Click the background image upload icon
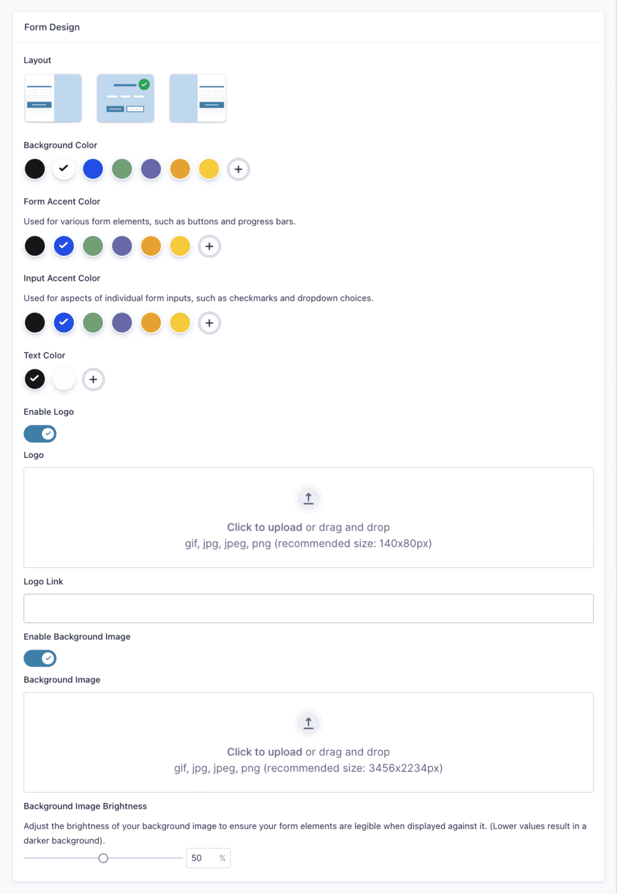This screenshot has height=895, width=617. point(308,723)
